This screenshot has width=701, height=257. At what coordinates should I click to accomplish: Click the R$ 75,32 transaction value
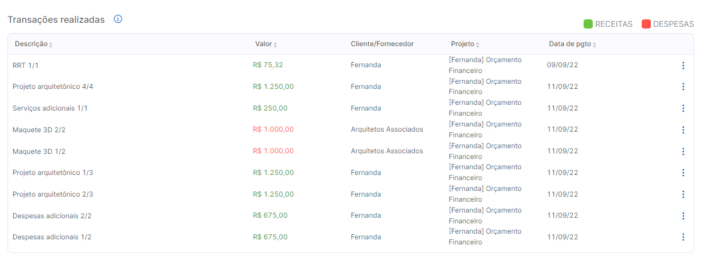(268, 65)
